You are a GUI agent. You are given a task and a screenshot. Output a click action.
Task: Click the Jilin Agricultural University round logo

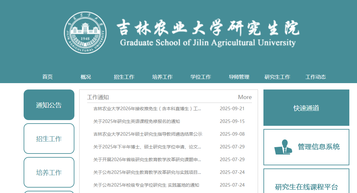85,32
